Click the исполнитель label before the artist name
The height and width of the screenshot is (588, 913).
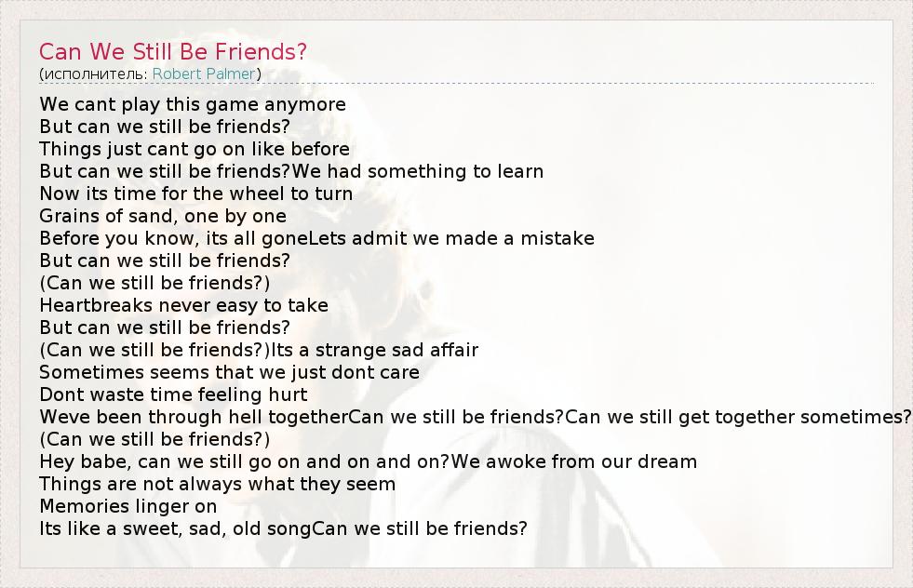94,73
